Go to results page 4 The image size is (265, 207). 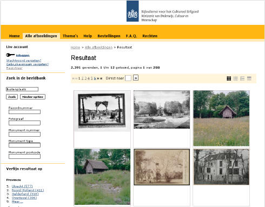[x=89, y=78]
